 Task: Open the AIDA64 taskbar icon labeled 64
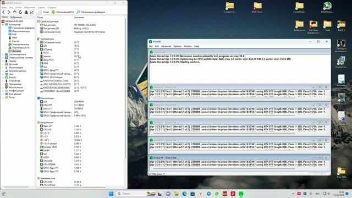click(x=225, y=194)
